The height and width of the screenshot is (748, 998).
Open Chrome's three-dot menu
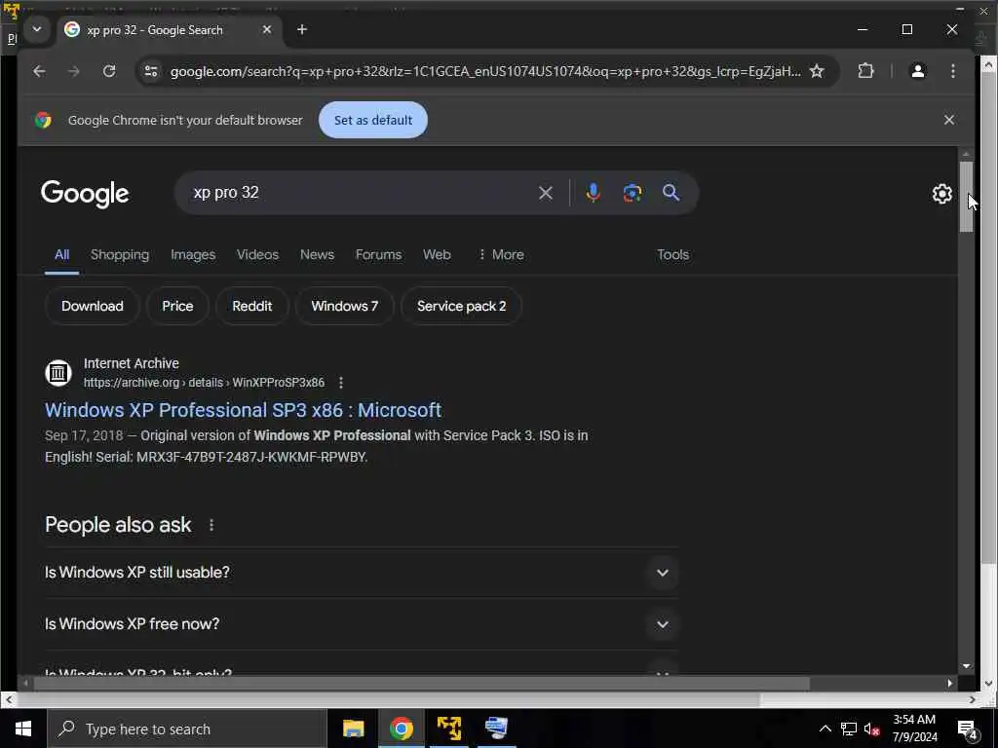tap(953, 71)
